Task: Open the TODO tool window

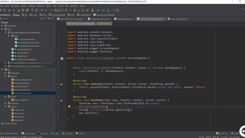Action: (x=80, y=133)
